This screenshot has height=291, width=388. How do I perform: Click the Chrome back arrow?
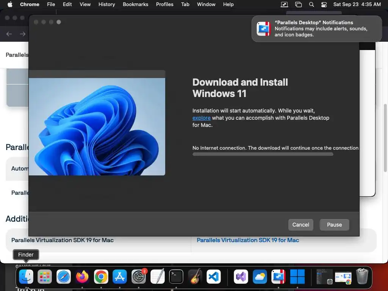pos(9,34)
